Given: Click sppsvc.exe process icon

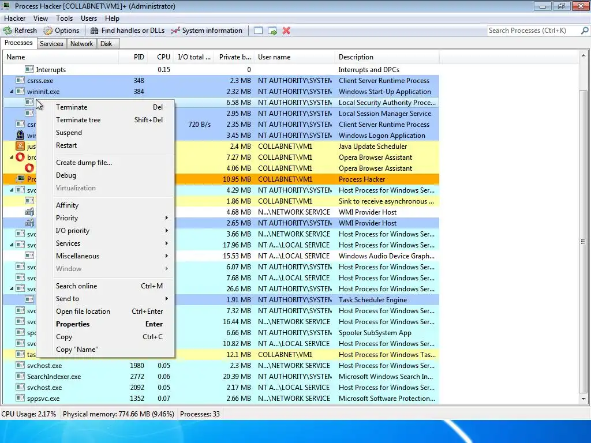Looking at the screenshot, I should [20, 398].
